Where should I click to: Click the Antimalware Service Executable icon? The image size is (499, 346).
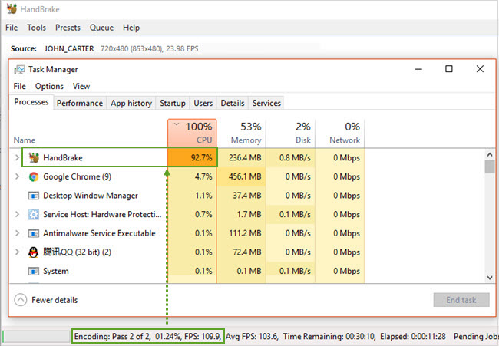point(34,233)
